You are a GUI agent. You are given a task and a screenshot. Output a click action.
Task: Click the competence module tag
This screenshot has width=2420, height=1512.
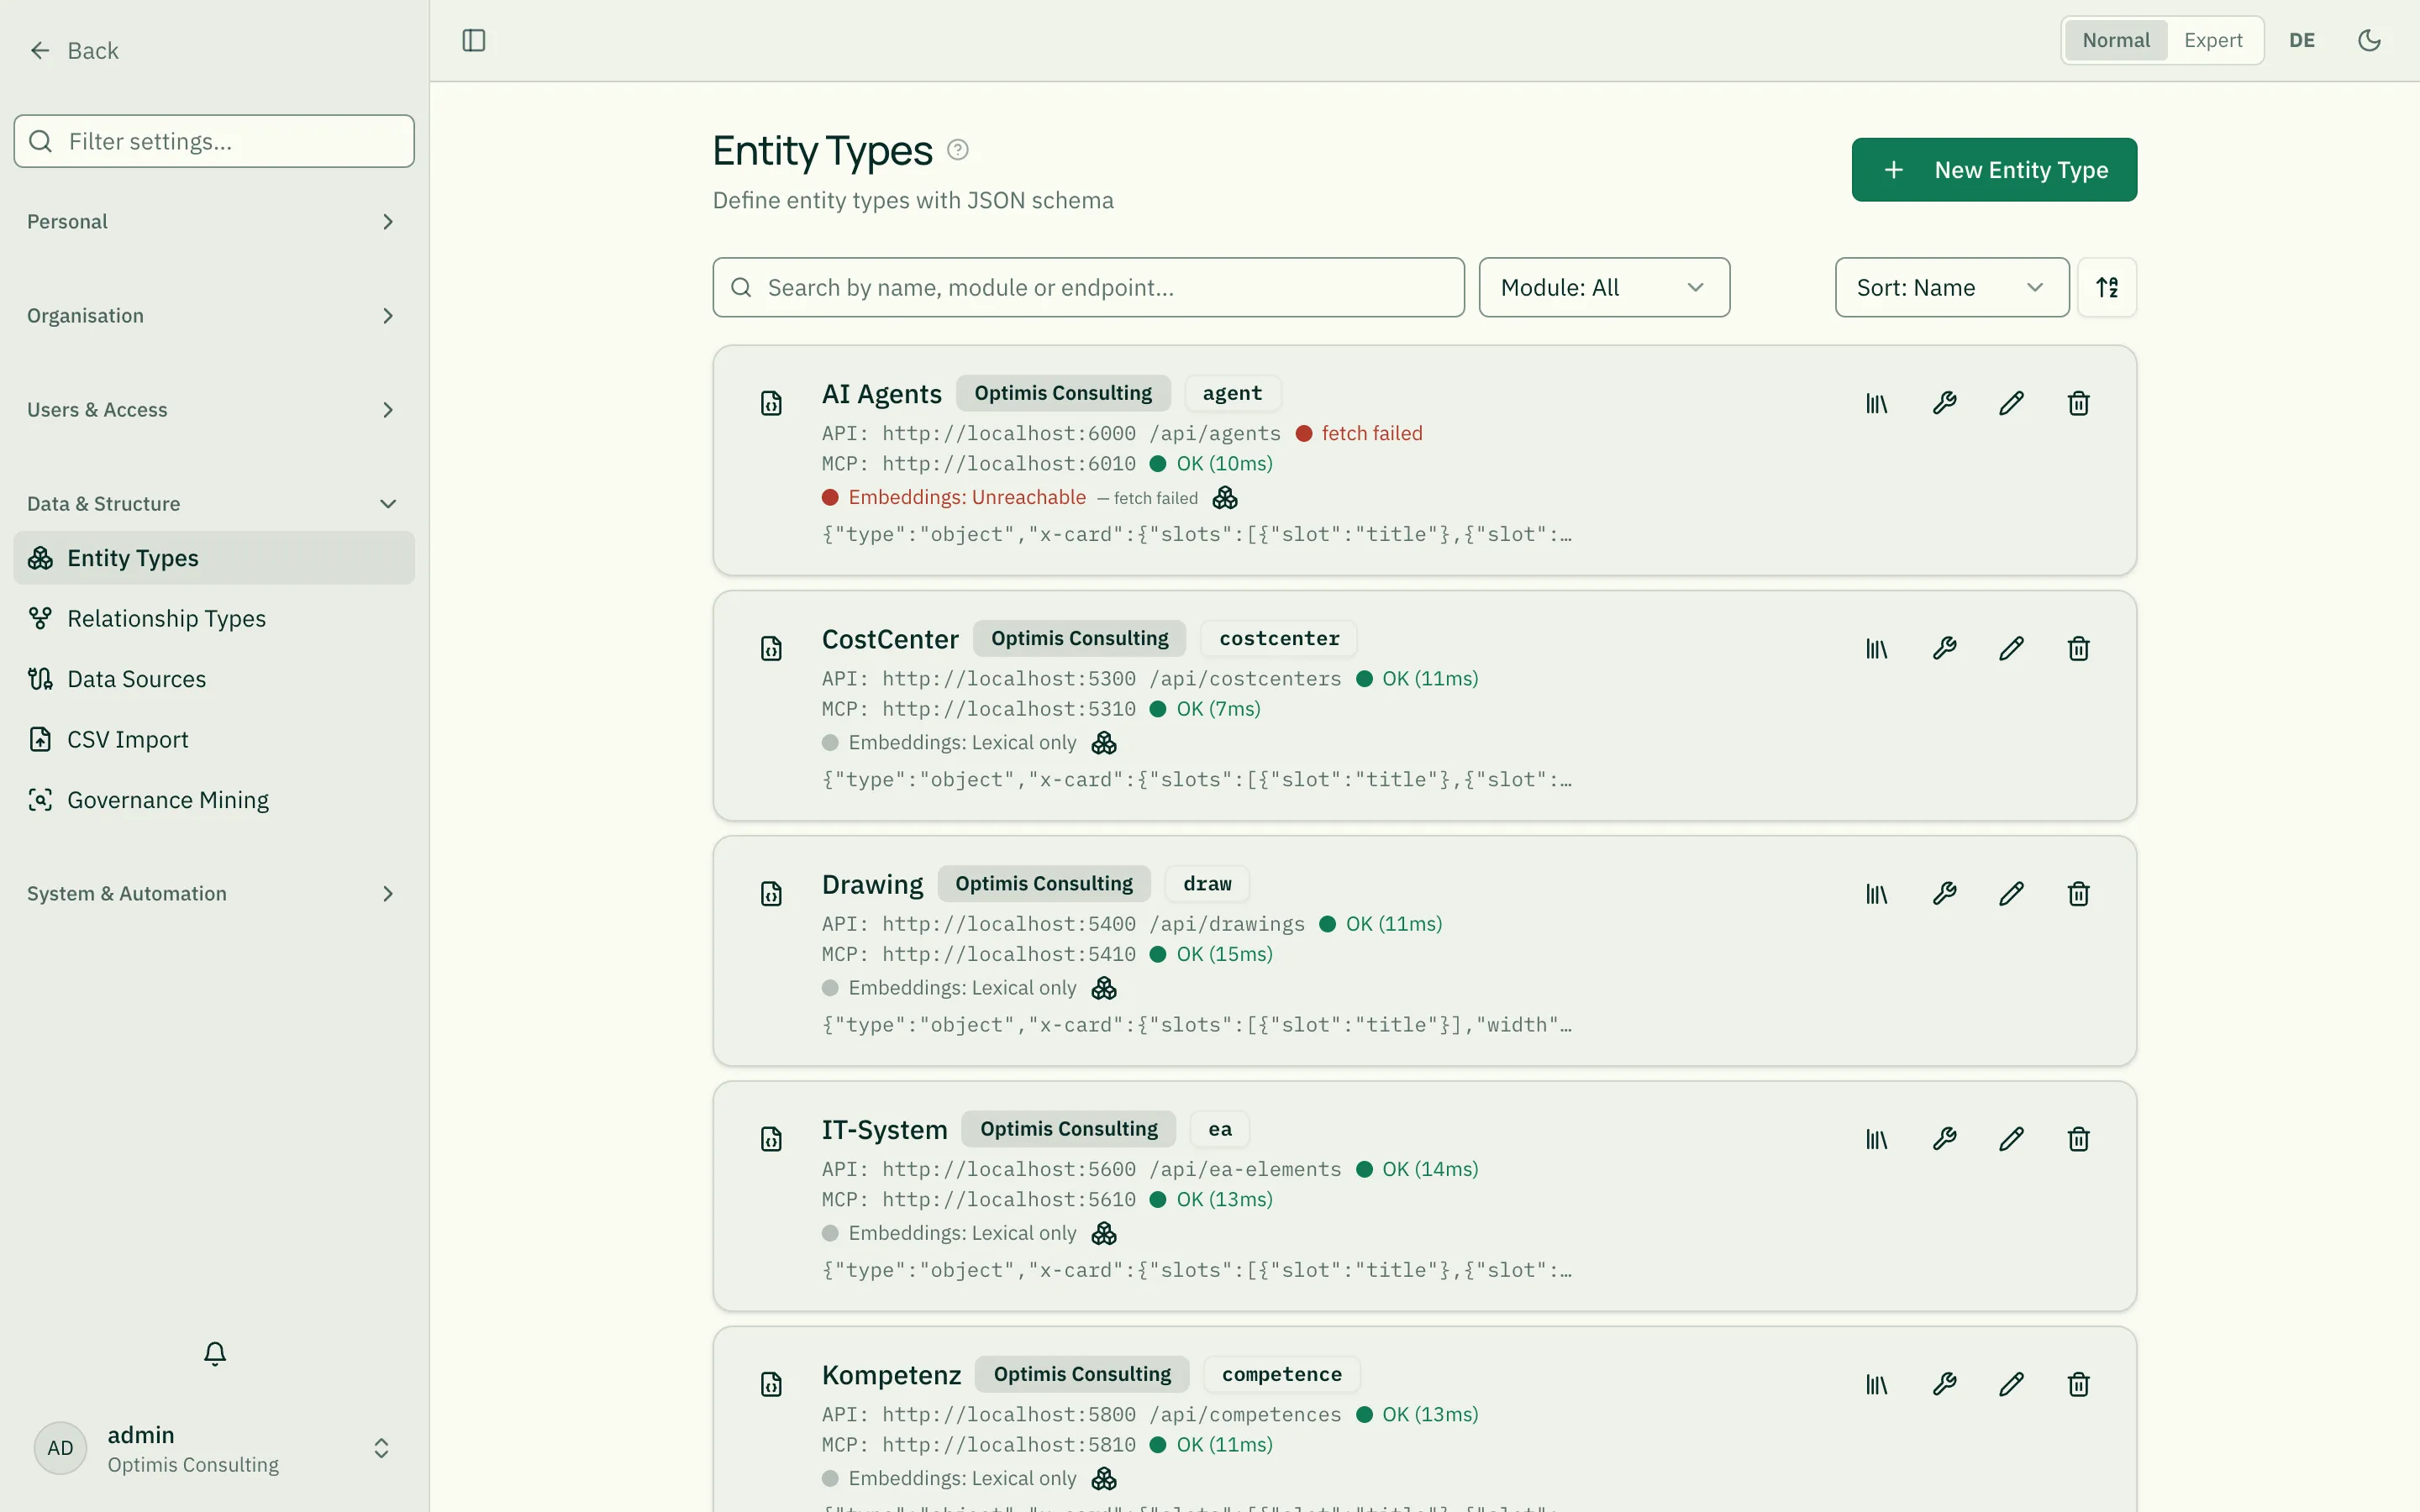1281,1374
